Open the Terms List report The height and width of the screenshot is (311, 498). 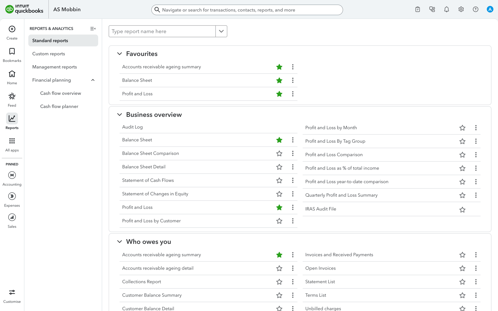pos(316,295)
